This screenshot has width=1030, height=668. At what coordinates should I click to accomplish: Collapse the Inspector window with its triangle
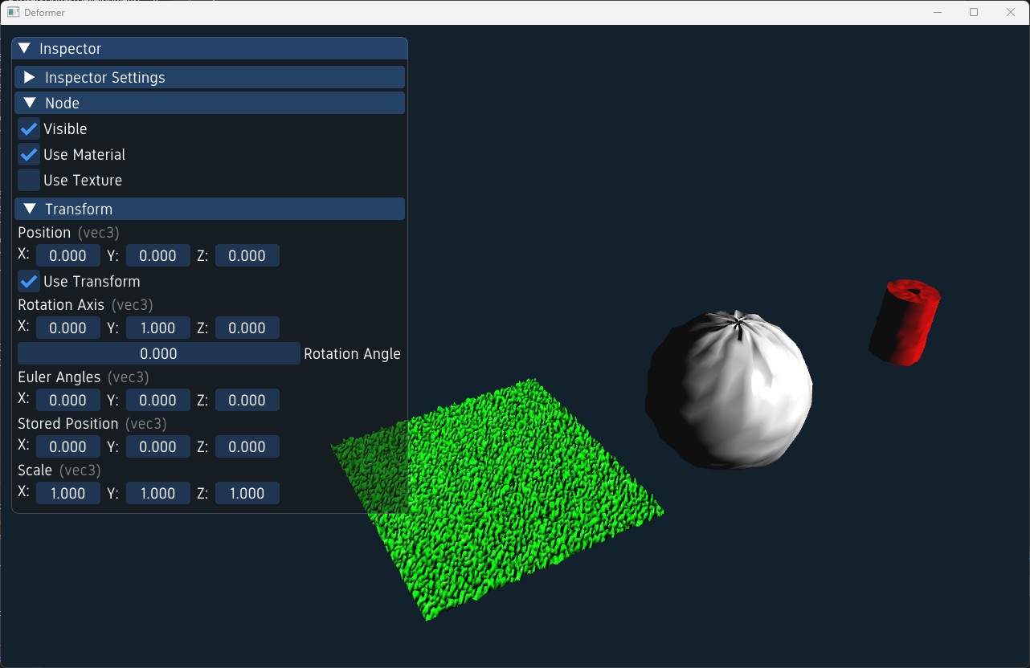24,49
